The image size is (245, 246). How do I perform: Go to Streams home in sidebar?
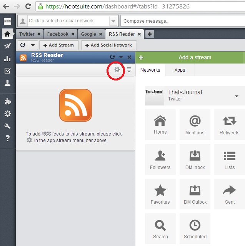coord(7,34)
